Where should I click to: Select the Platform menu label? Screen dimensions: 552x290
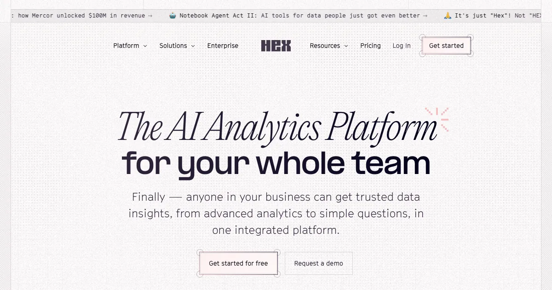tap(126, 46)
